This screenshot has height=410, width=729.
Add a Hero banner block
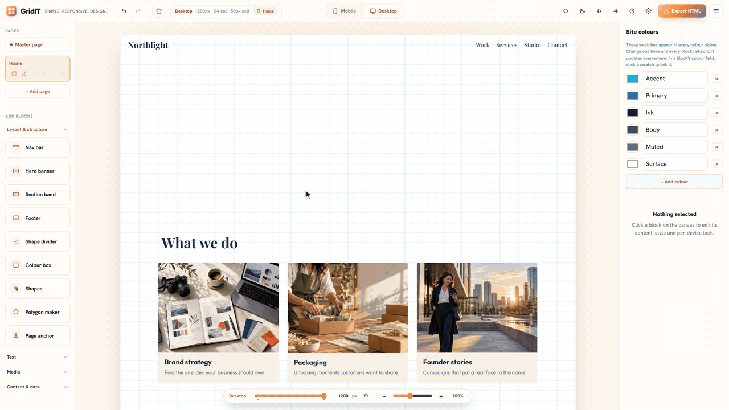pos(38,171)
